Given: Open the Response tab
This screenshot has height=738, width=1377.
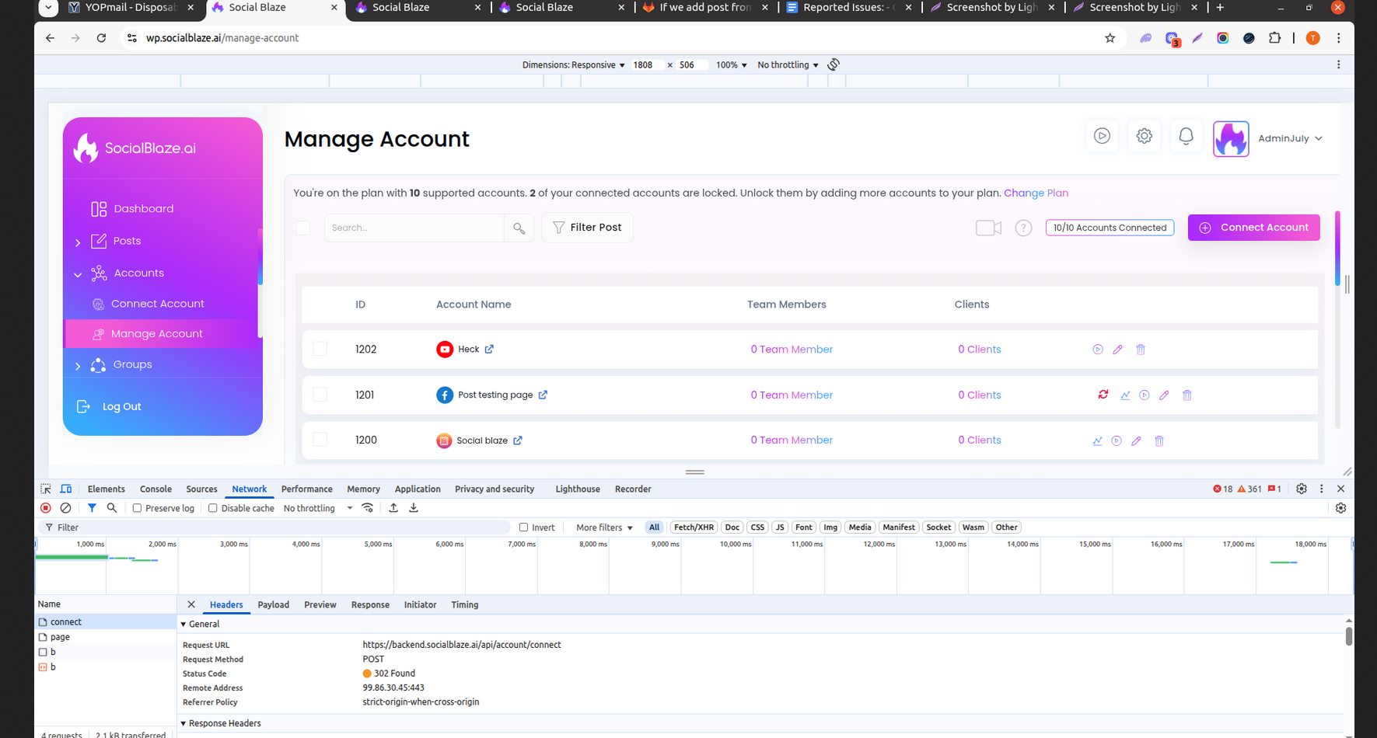Looking at the screenshot, I should pyautogui.click(x=370, y=604).
